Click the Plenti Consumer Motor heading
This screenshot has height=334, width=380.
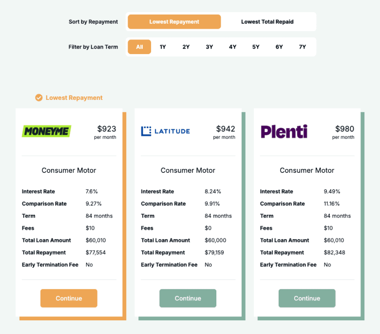[x=307, y=170]
